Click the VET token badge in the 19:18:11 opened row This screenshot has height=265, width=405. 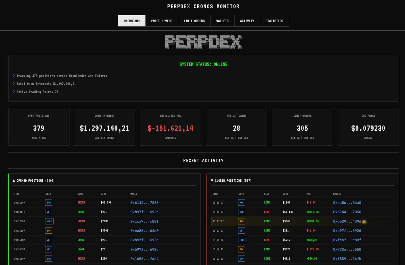[x=49, y=212]
